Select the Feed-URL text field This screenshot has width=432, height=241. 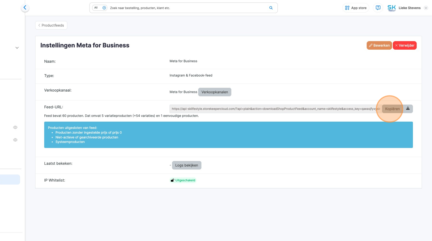275,109
